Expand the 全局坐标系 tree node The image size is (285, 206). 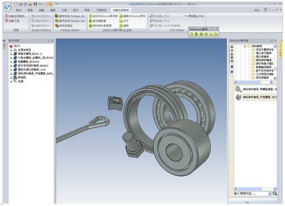[11, 50]
